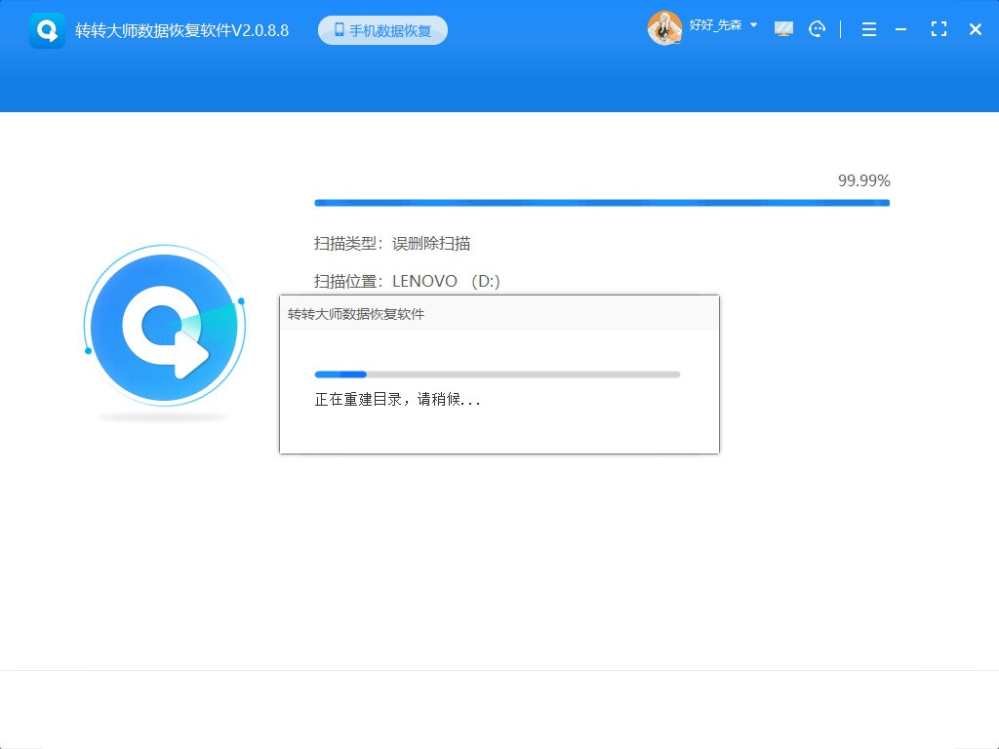999x749 pixels.
Task: Click the 99.99% percentage label
Action: pos(864,180)
